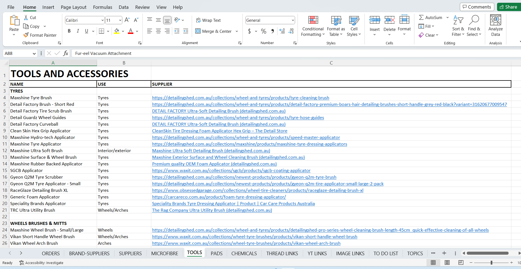Open the font size dropdown
Screen dimensions: 521x269
click(x=120, y=20)
